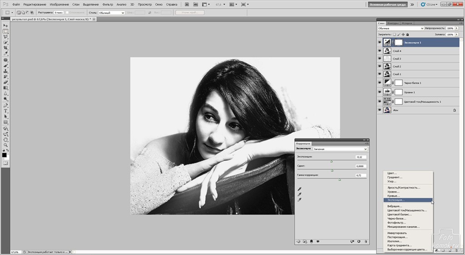Choose the Pen tool
The image size is (465, 255).
pyautogui.click(x=6, y=105)
